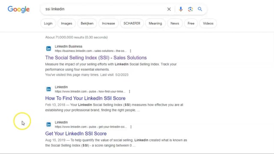274x154 pixels.
Task: Click the Google logo
Action: tap(18, 9)
